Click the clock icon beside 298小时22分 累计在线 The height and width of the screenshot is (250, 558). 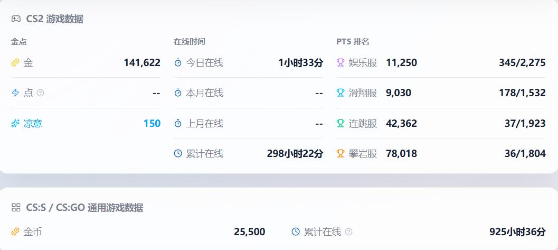178,153
